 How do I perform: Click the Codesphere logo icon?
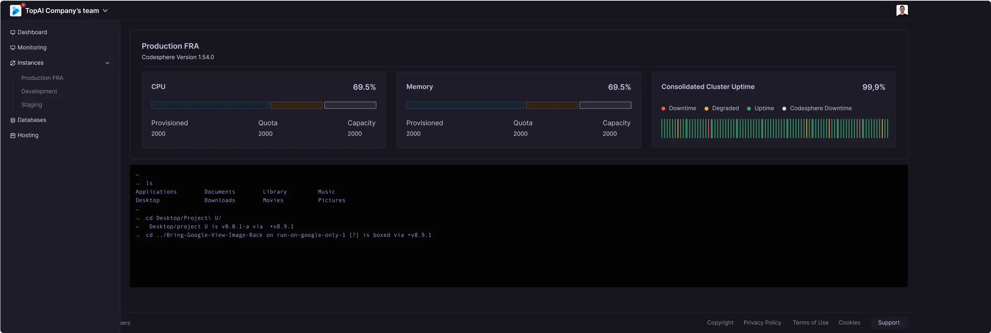tap(15, 11)
